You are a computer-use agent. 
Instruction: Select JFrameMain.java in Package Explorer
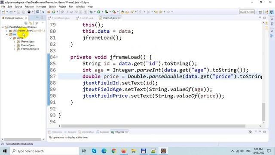click(x=30, y=49)
